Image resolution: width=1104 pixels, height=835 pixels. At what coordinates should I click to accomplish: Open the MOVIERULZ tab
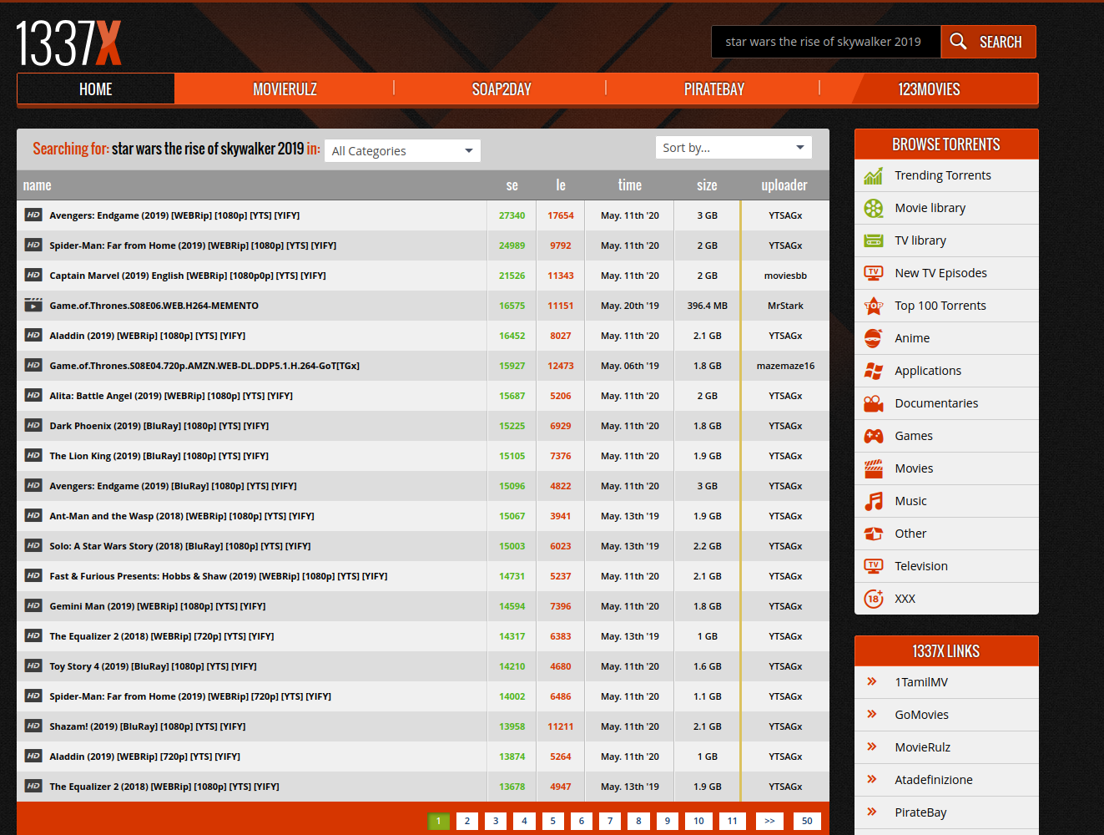(x=285, y=89)
